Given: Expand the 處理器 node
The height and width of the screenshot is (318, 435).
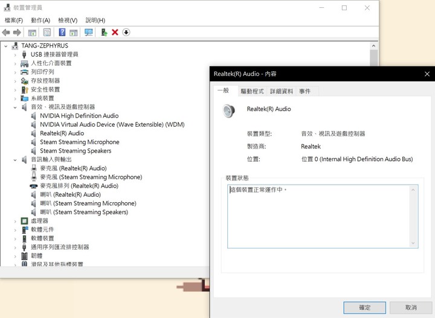Looking at the screenshot, I should [x=15, y=221].
